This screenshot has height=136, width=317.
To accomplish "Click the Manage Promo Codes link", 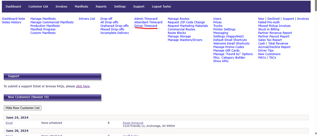I will coord(229,47).
